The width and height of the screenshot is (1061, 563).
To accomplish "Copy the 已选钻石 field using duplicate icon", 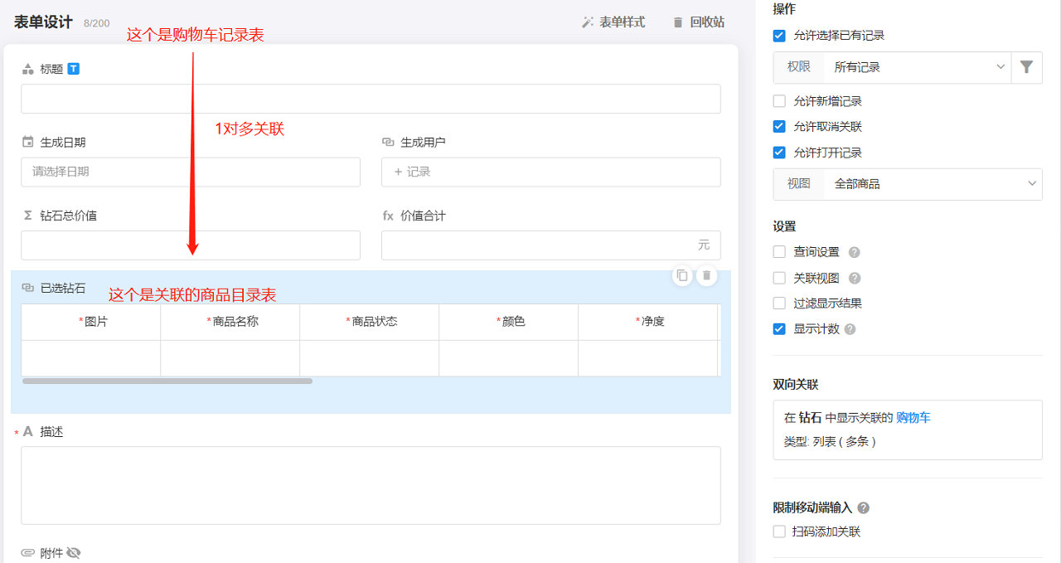I will (681, 275).
